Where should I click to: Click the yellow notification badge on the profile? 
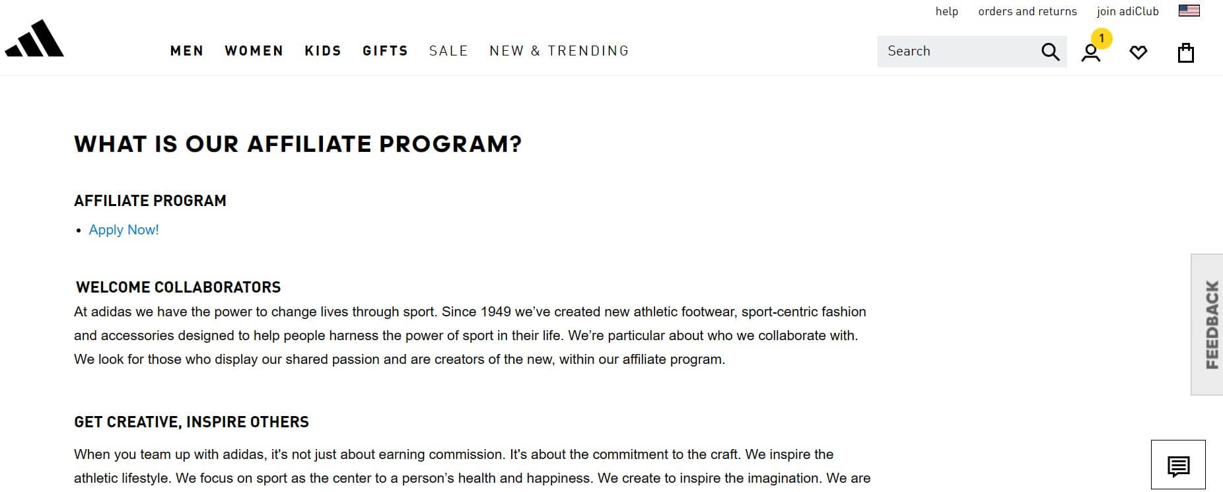click(x=1101, y=39)
